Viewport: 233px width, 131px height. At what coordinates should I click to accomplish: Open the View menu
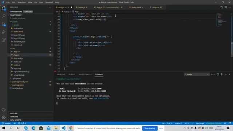30,3
